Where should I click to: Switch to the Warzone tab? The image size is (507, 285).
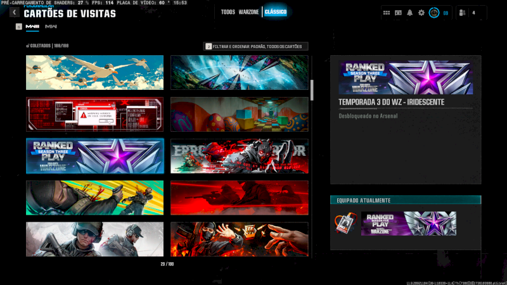point(248,12)
